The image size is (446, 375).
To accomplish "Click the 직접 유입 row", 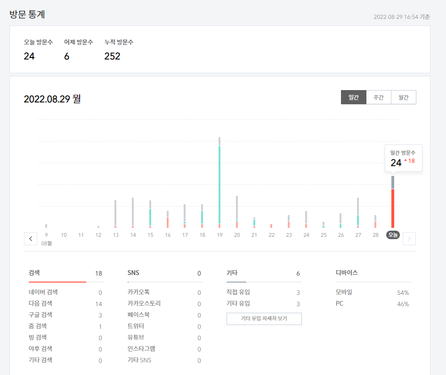I will pos(264,292).
